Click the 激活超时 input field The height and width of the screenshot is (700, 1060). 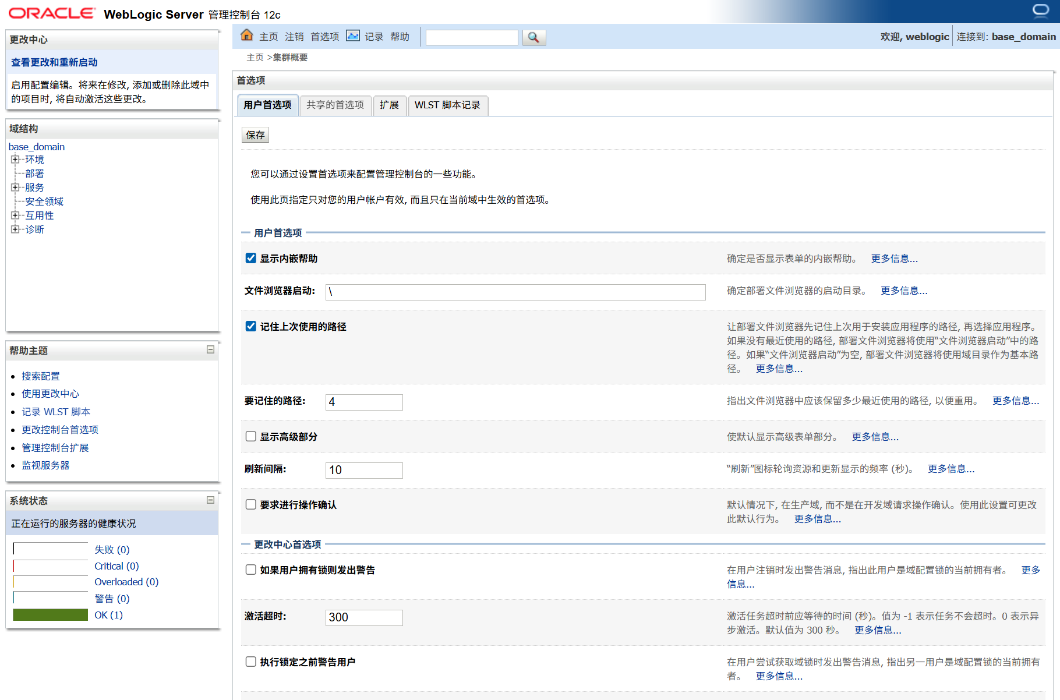tap(364, 617)
